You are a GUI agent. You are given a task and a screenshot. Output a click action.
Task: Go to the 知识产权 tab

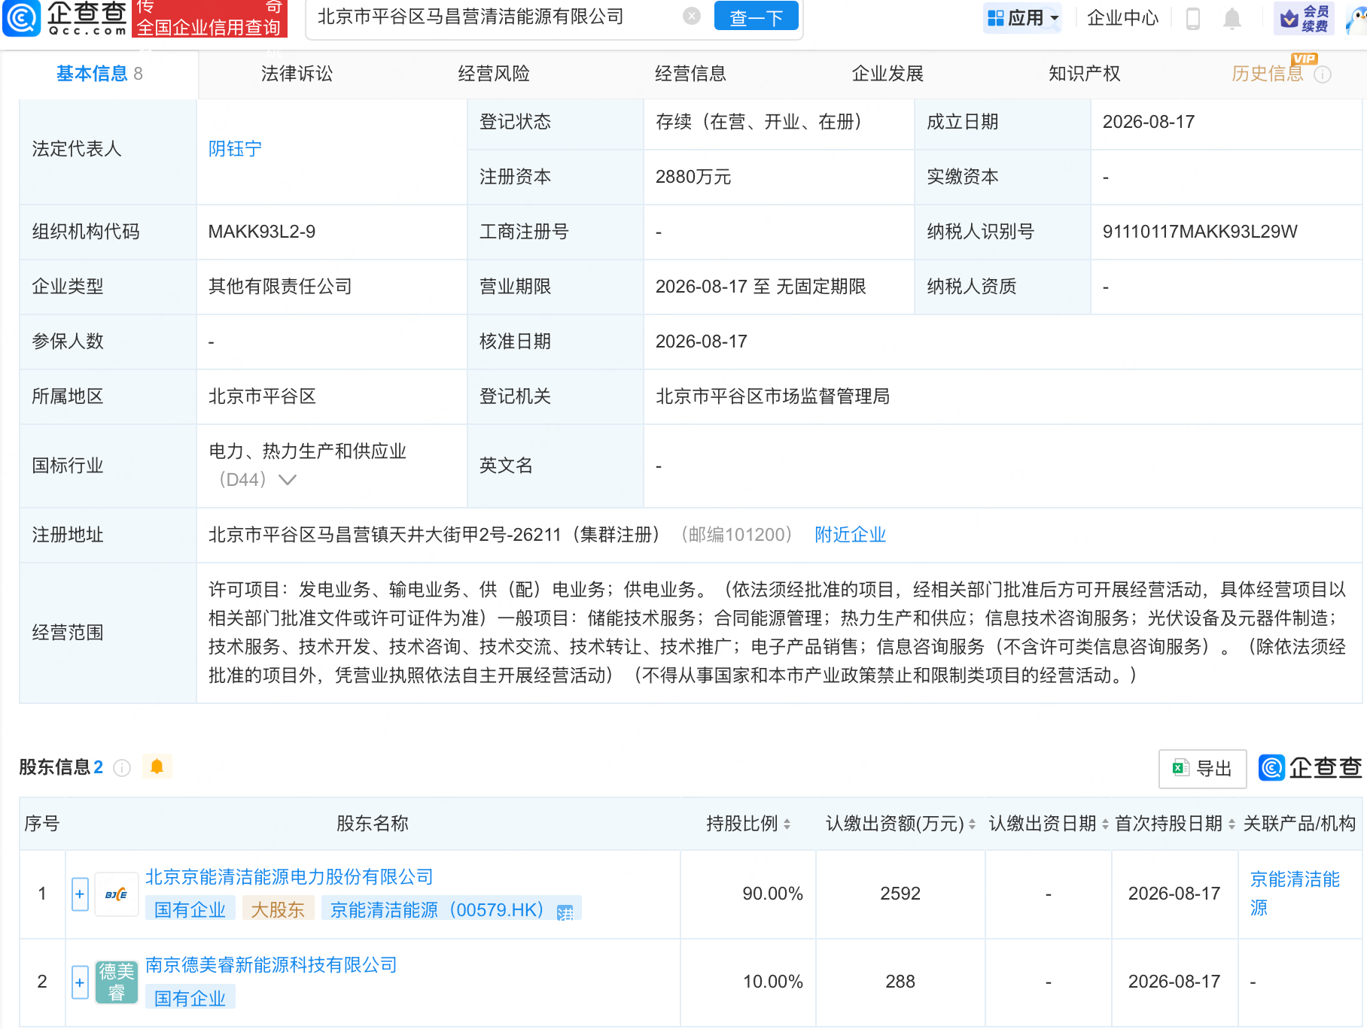coord(1084,74)
